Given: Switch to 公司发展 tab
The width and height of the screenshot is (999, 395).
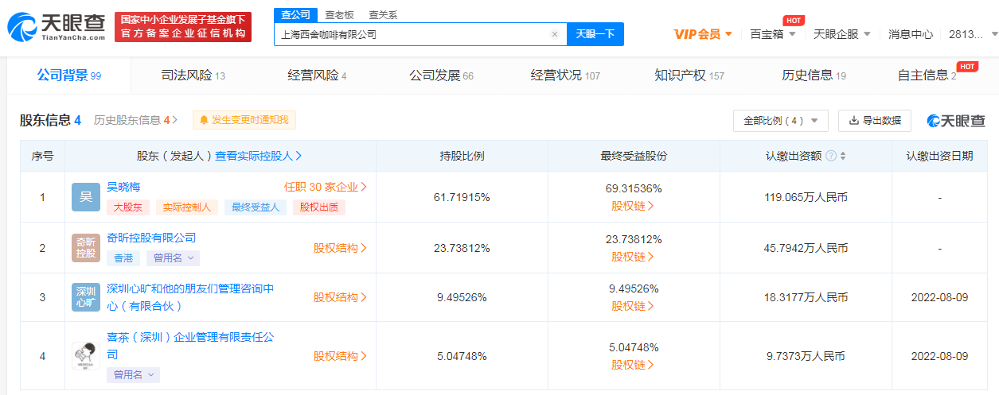Looking at the screenshot, I should coord(441,76).
